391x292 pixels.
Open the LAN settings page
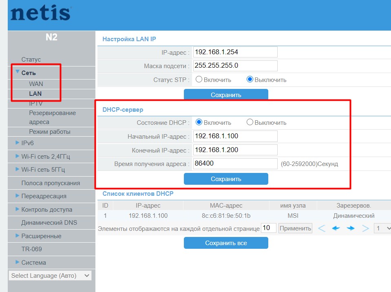pyautogui.click(x=35, y=93)
